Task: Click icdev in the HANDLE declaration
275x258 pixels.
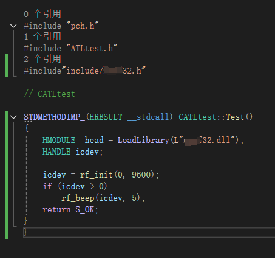Action: coord(87,152)
